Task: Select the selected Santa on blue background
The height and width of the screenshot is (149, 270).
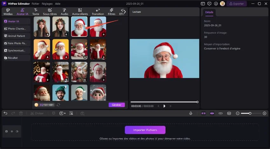Action: (x=79, y=27)
